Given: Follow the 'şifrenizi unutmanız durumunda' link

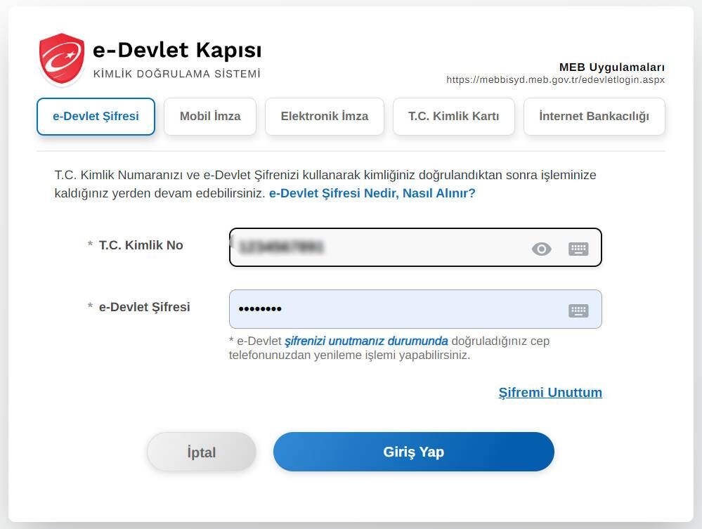Looking at the screenshot, I should 366,341.
